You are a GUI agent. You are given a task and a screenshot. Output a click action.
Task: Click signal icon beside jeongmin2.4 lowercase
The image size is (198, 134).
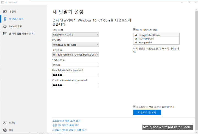point(136,42)
